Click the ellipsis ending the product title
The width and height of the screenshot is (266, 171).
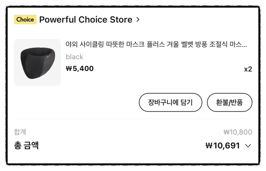(x=244, y=46)
